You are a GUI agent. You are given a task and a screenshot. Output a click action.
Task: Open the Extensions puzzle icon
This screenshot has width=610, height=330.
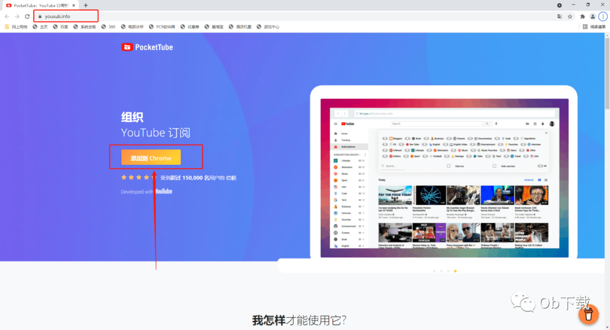click(582, 16)
